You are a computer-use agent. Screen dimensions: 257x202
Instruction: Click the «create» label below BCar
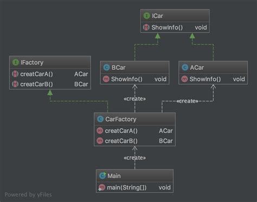134,99
